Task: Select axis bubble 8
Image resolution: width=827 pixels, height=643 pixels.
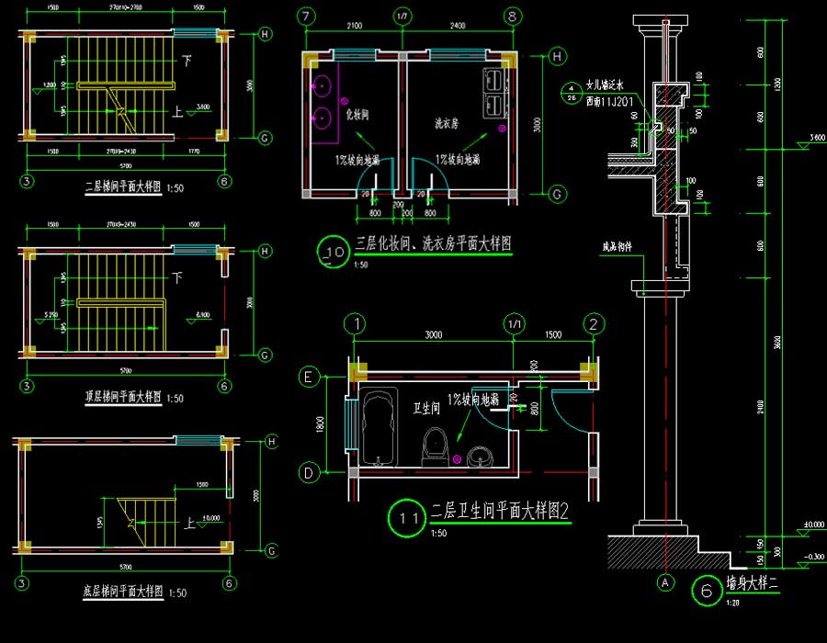Action: pyautogui.click(x=513, y=17)
